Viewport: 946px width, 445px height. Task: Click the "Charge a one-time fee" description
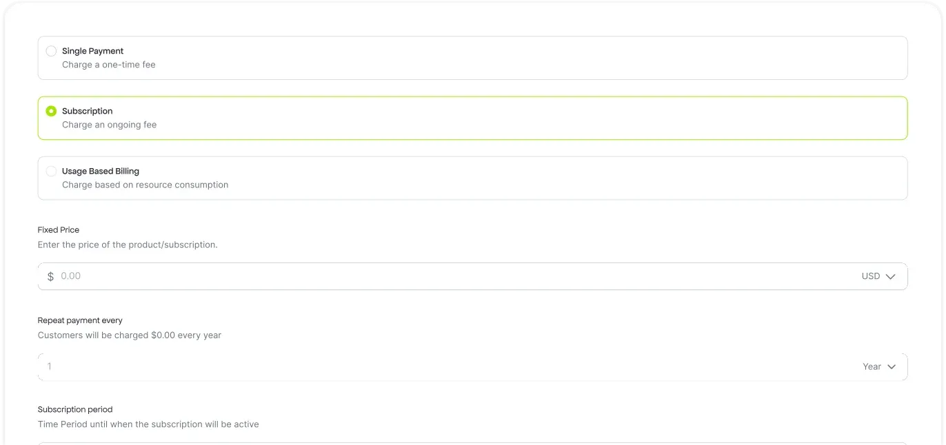click(x=109, y=65)
